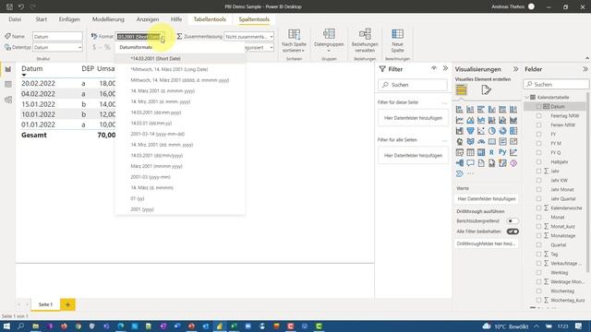
Task: Sort by the Datum column header
Action: [x=32, y=69]
